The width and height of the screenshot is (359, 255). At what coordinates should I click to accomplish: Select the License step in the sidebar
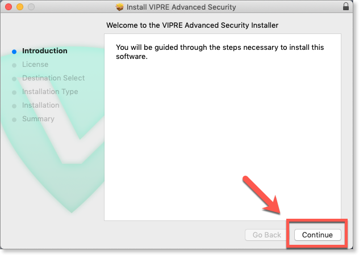coord(35,65)
